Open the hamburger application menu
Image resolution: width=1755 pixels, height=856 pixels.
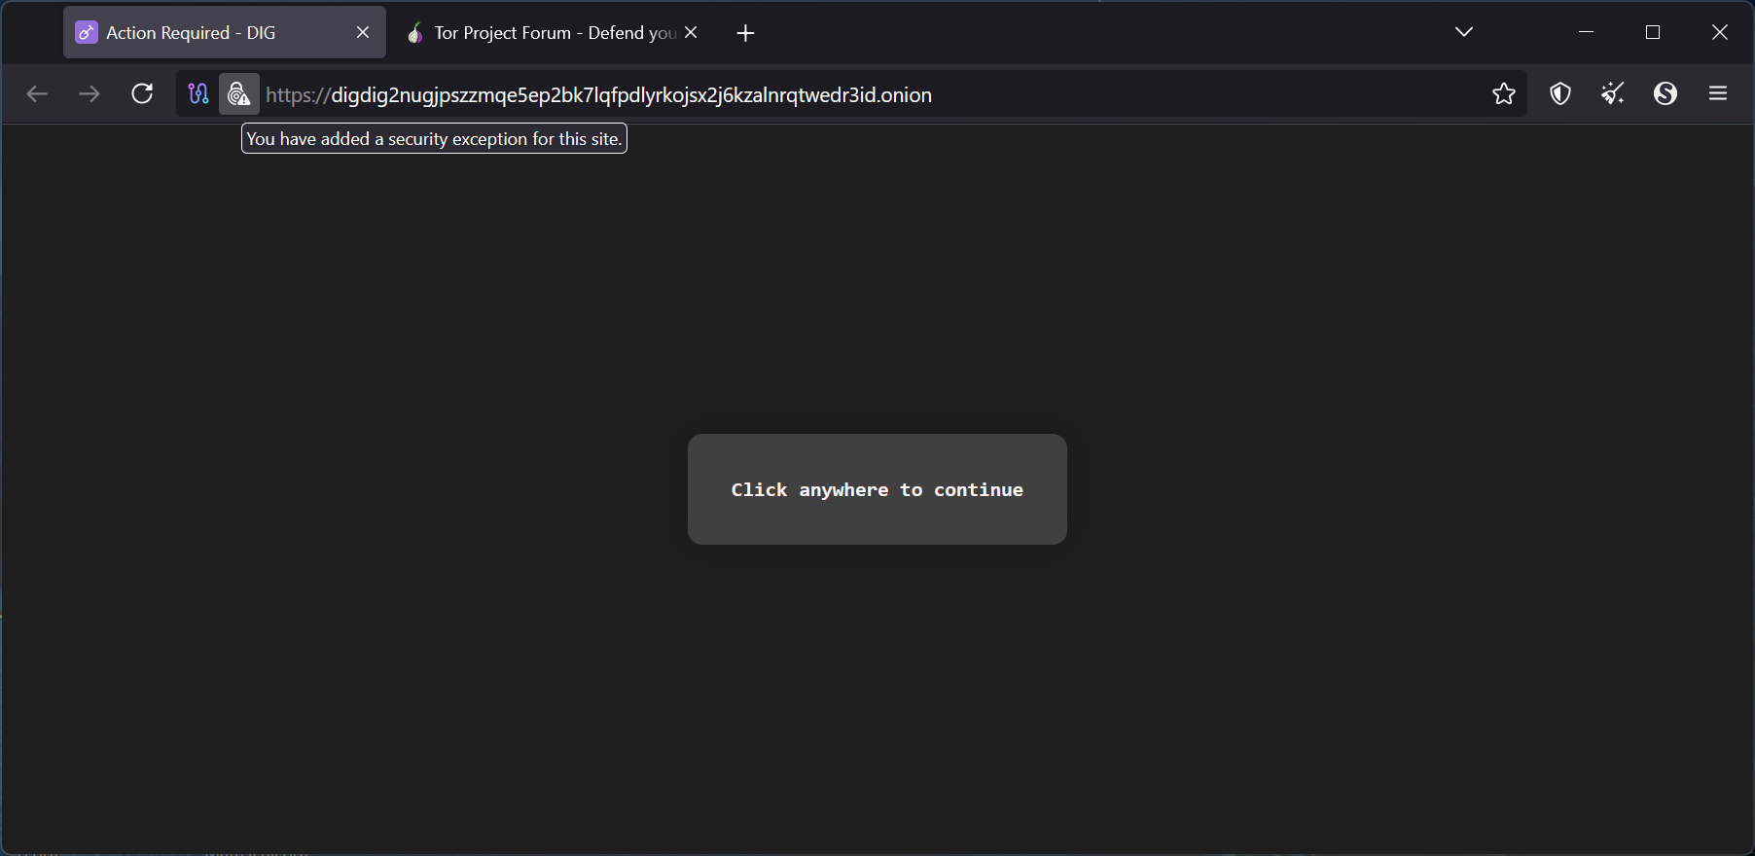(x=1718, y=93)
